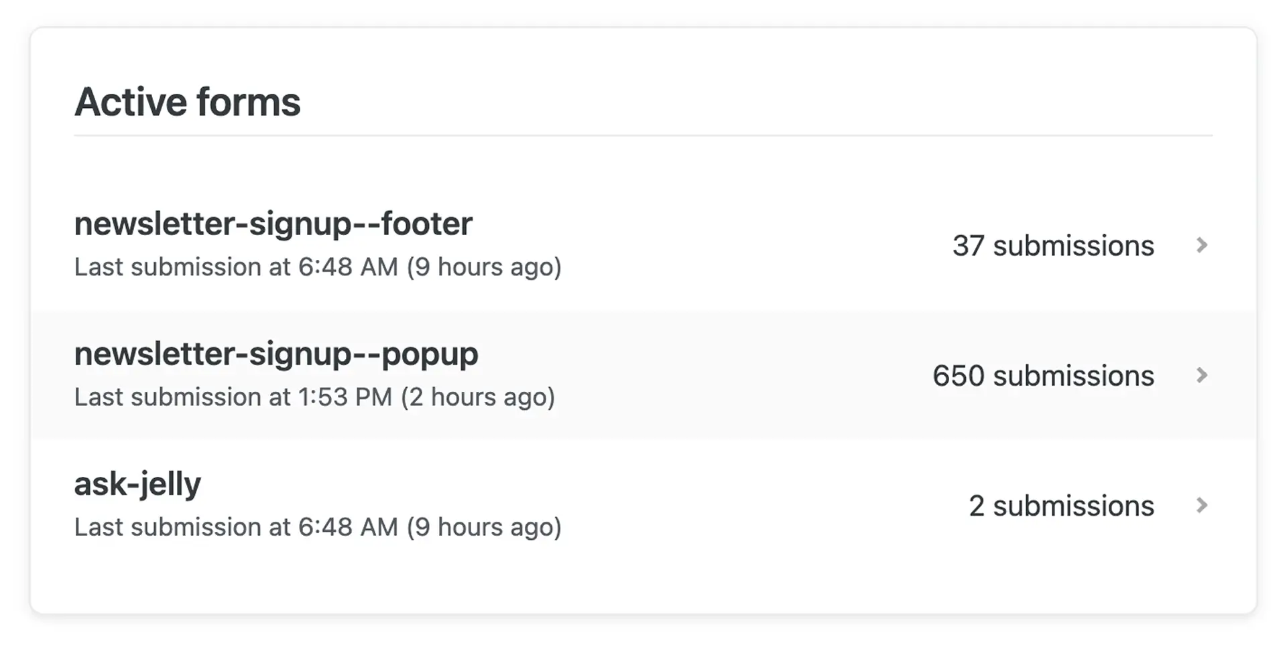
Task: View the 650 submissions count
Action: 1043,376
